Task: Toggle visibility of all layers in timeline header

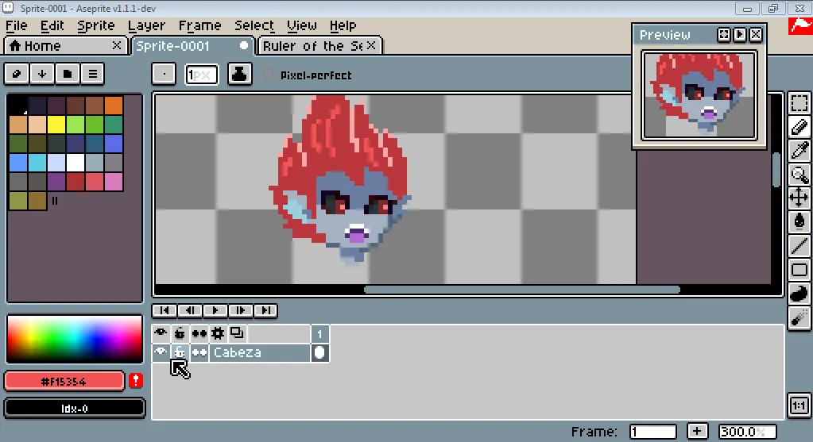Action: [x=161, y=332]
